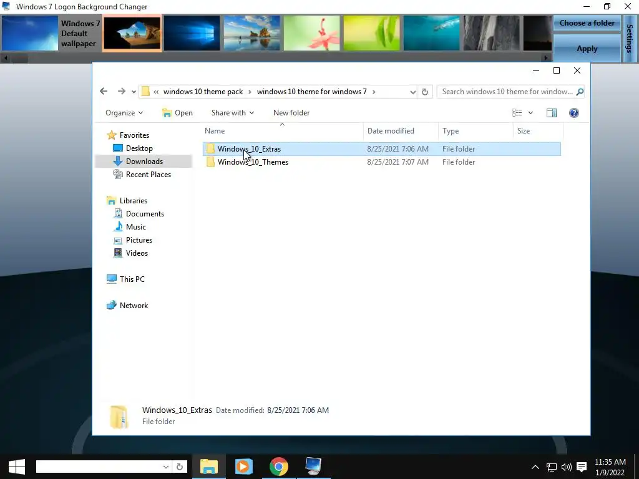This screenshot has height=479, width=639.
Task: Select the pink flower wallpaper thumbnail
Action: tap(312, 33)
